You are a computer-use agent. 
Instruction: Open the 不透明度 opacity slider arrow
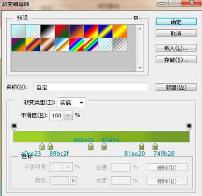point(68,167)
